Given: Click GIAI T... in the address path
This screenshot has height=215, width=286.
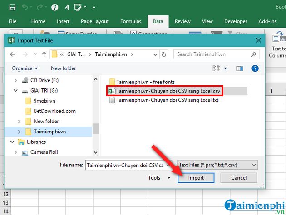Looking at the screenshot, I should (76, 54).
